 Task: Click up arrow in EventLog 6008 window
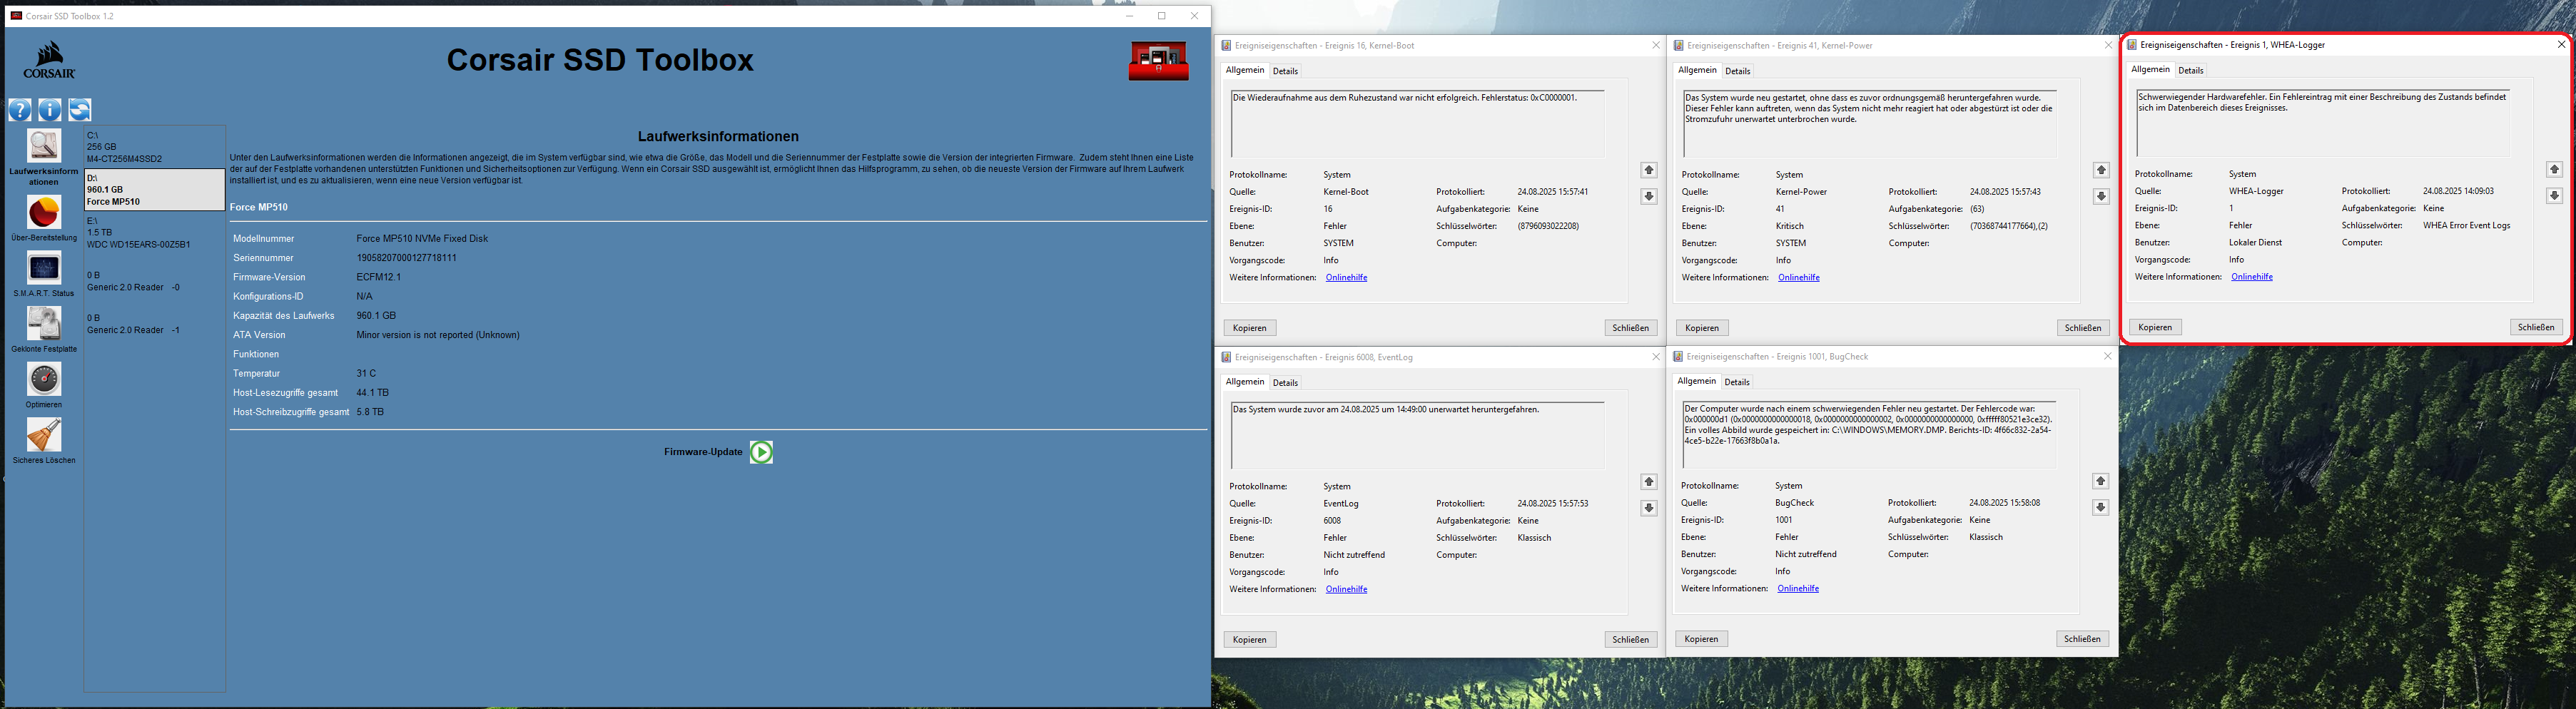pos(1649,482)
